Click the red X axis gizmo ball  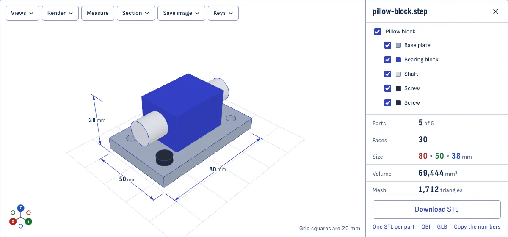pyautogui.click(x=13, y=221)
